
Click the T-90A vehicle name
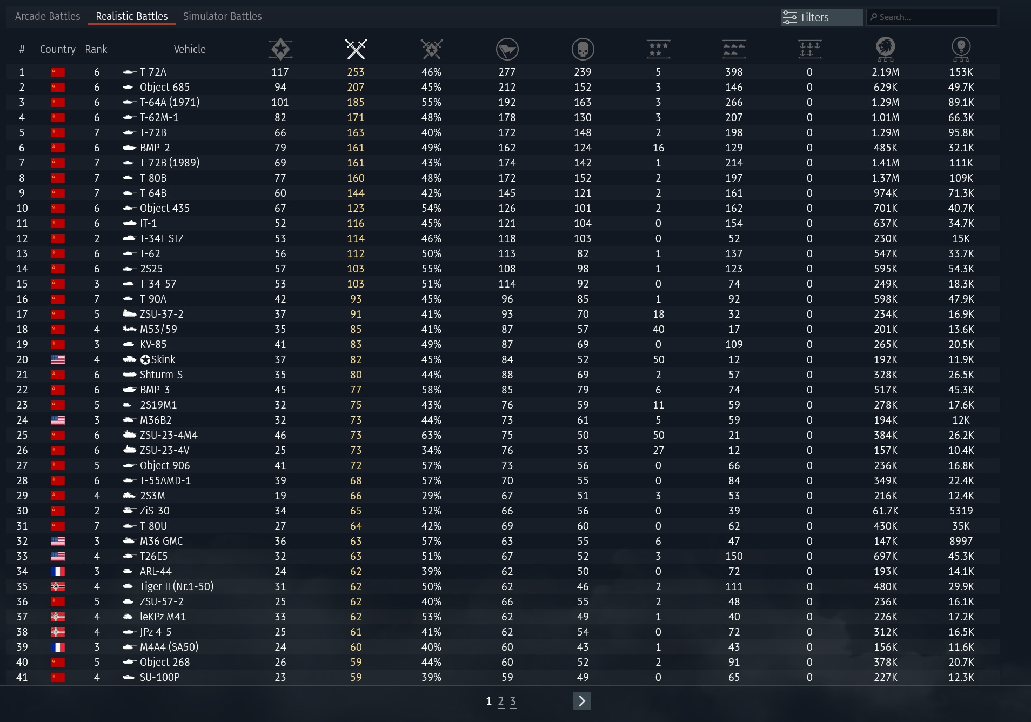(153, 299)
